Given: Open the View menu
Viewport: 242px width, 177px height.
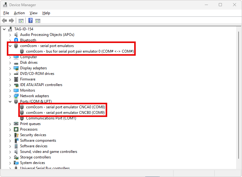Looking at the screenshot, I should click(33, 13).
